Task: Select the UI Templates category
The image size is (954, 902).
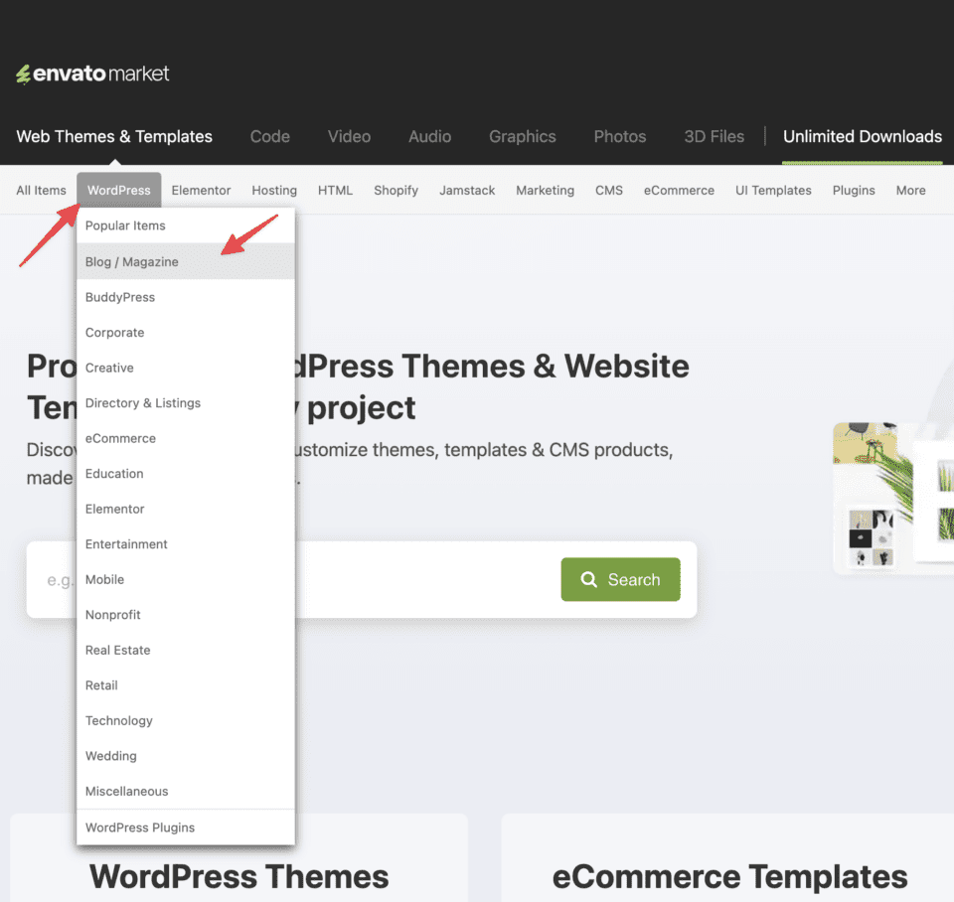Action: pos(773,191)
